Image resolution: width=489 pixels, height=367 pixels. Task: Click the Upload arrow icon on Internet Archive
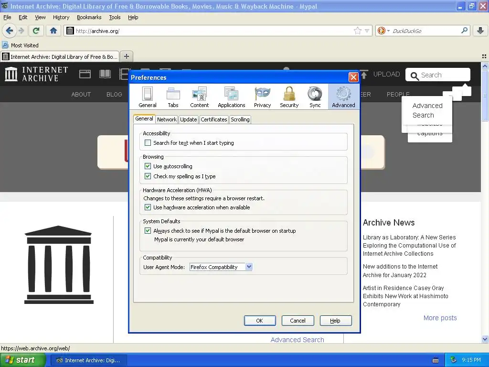[x=364, y=74]
